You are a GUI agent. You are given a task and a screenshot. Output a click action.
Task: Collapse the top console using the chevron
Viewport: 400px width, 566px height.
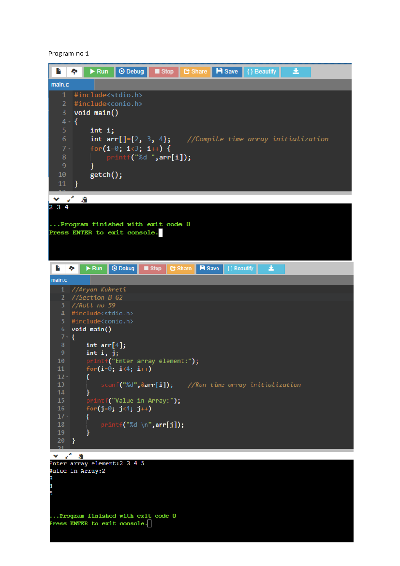[x=56, y=199]
